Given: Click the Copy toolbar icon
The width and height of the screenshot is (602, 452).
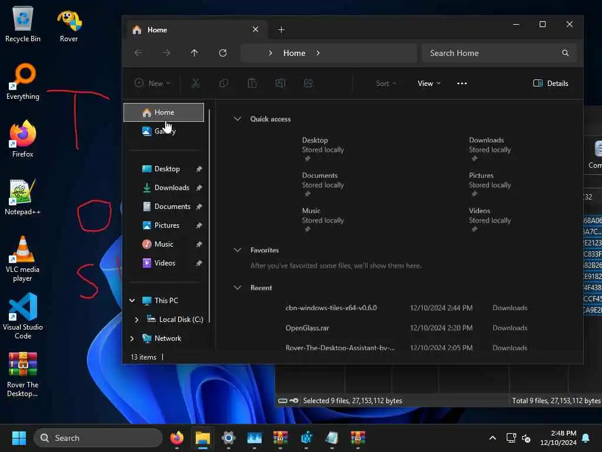Looking at the screenshot, I should pos(224,84).
